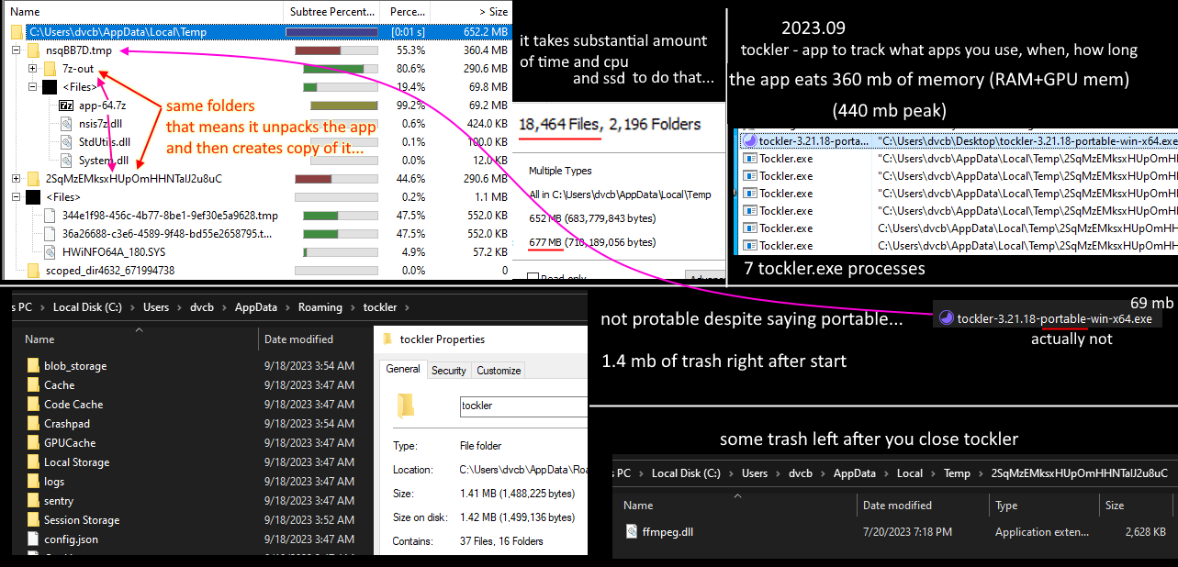1178x567 pixels.
Task: Click the Crashpad folder icon
Action: click(34, 424)
